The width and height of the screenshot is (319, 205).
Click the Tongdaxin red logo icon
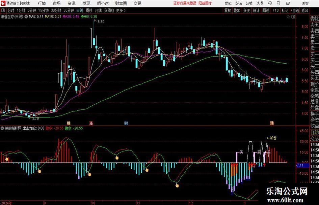(x=3, y=3)
